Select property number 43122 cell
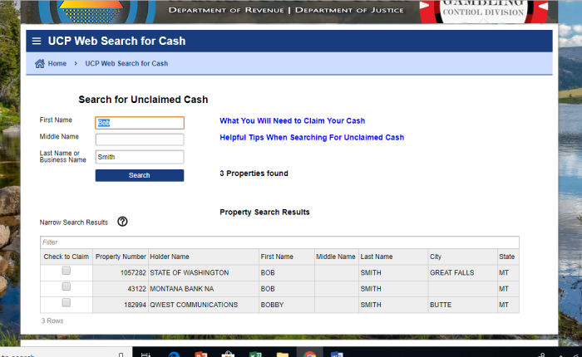 click(121, 289)
